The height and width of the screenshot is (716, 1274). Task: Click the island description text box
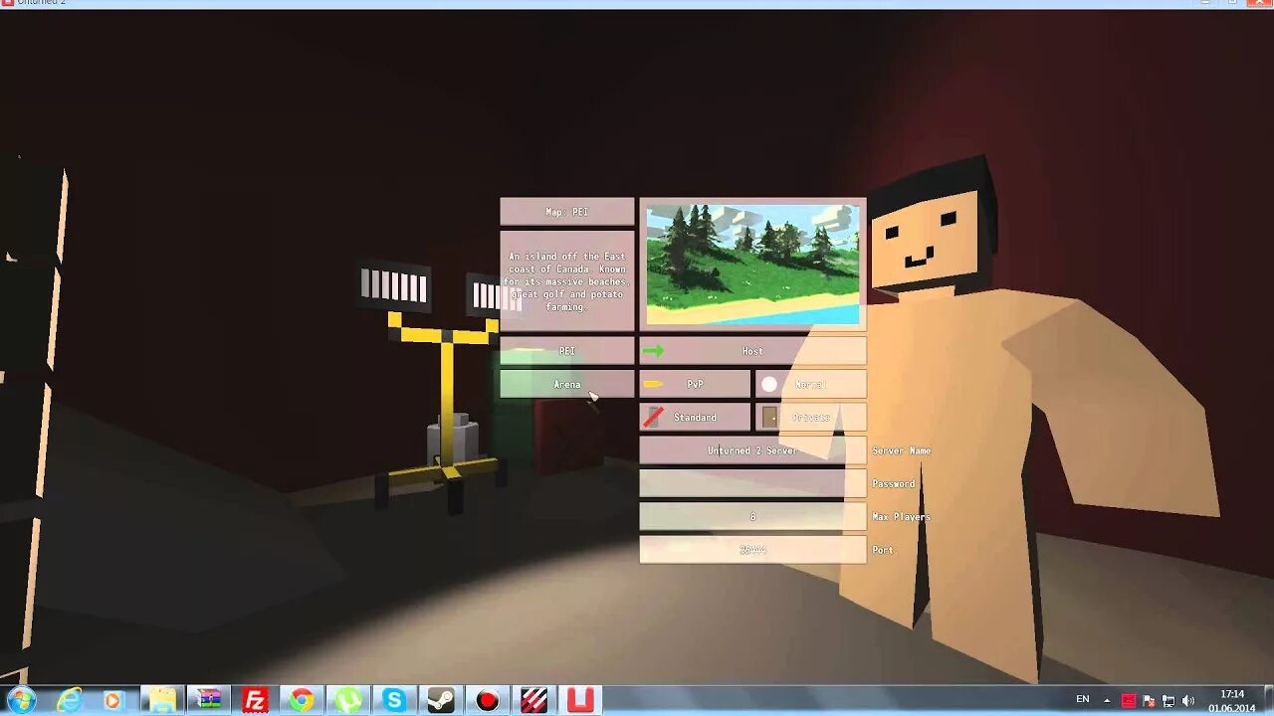pyautogui.click(x=566, y=281)
